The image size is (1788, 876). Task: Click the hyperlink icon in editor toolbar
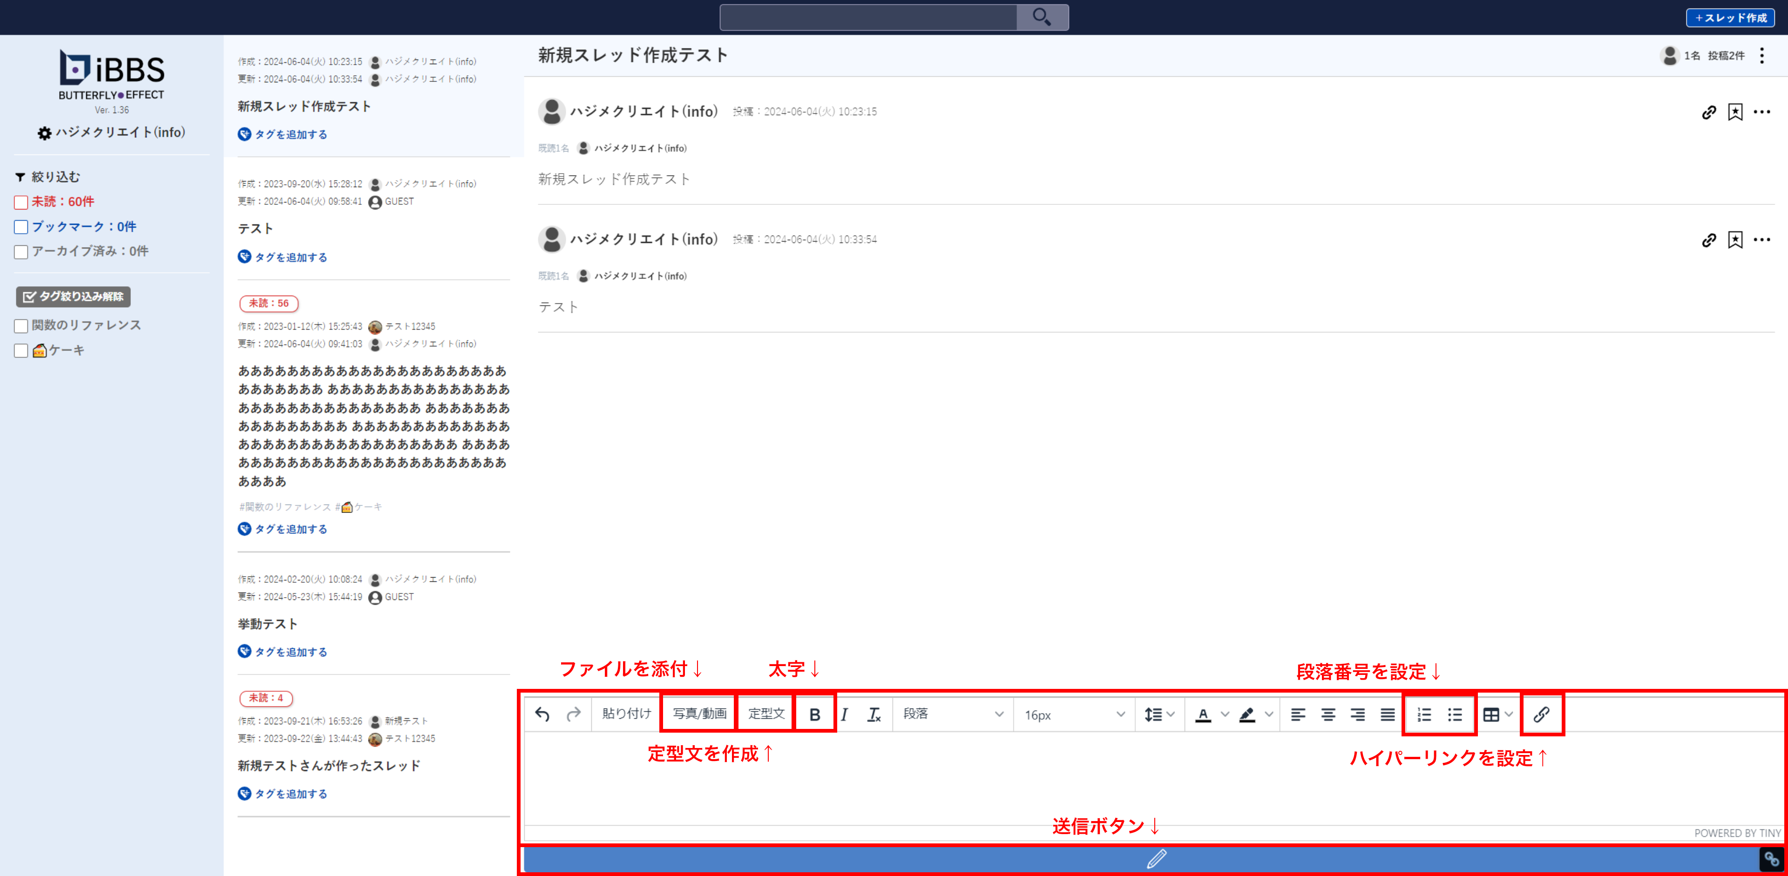(1541, 714)
